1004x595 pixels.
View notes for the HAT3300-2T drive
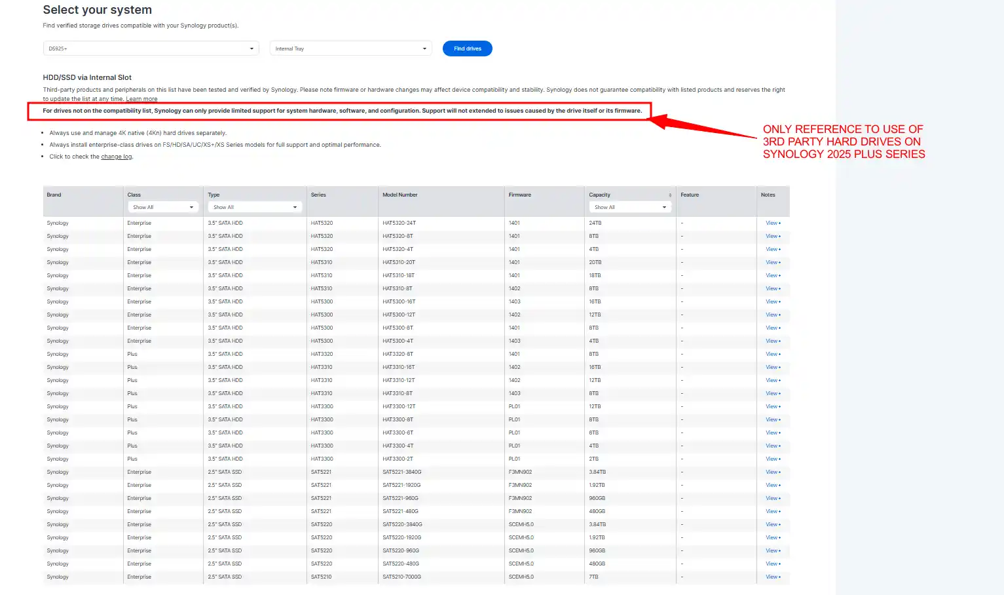pyautogui.click(x=772, y=459)
